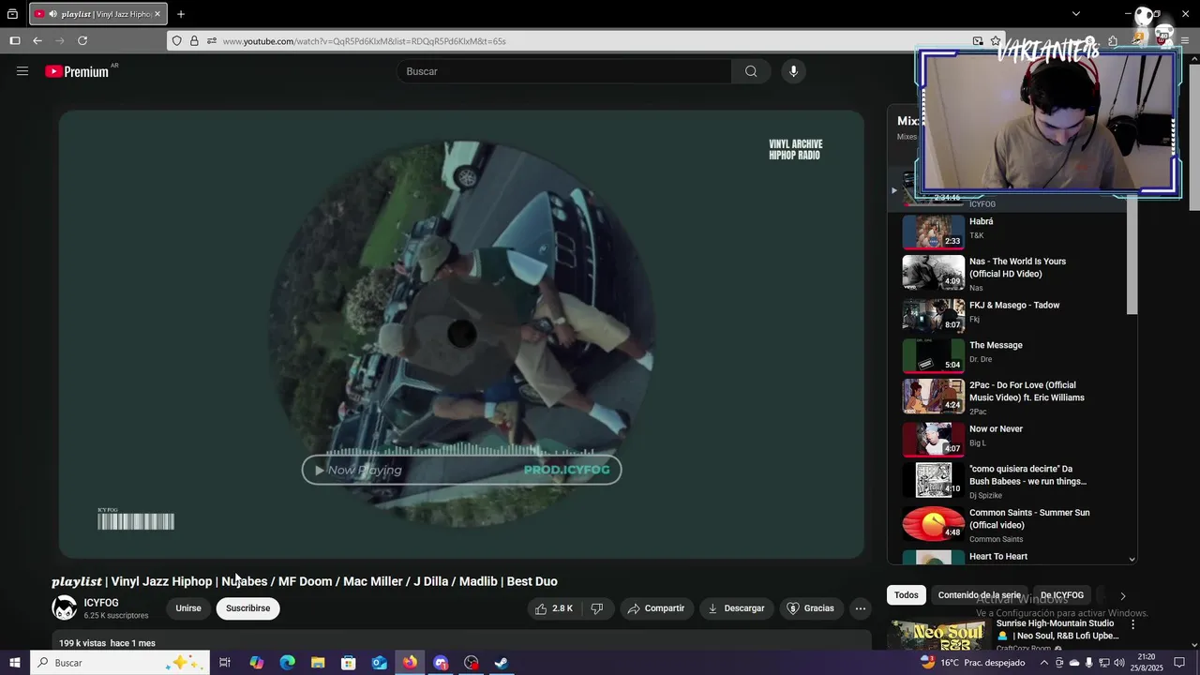Viewport: 1200px width, 675px height.
Task: Open more actions three-dot menu under video
Action: pyautogui.click(x=861, y=608)
